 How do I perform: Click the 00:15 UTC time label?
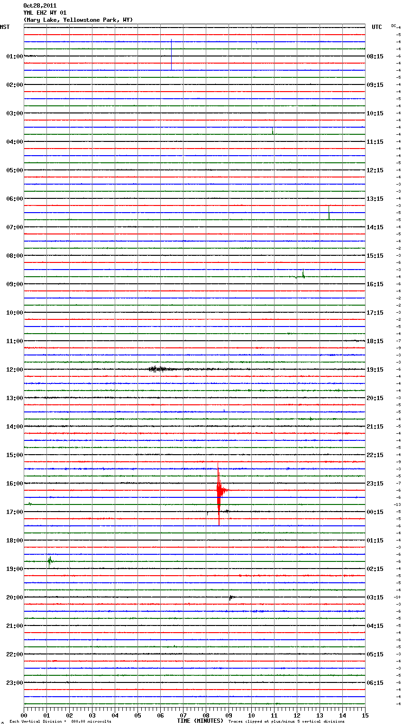pos(375,512)
